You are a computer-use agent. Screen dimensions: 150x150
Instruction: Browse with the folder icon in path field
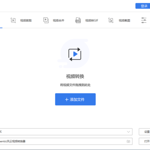[x=128, y=142]
